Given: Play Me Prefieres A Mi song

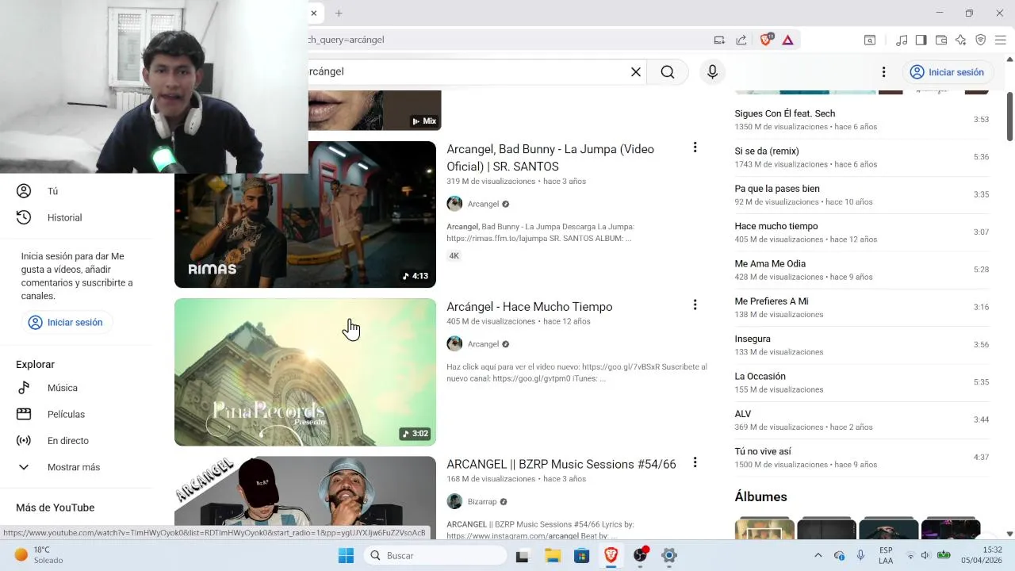Looking at the screenshot, I should (x=861, y=308).
